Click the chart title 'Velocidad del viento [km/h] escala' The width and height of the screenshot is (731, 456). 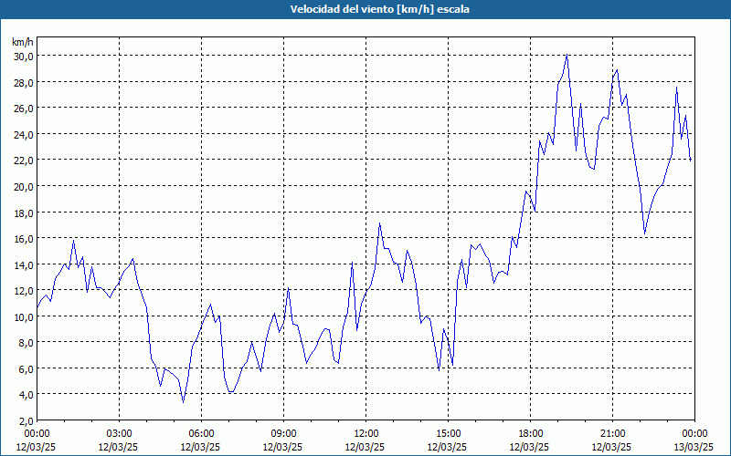(x=379, y=9)
